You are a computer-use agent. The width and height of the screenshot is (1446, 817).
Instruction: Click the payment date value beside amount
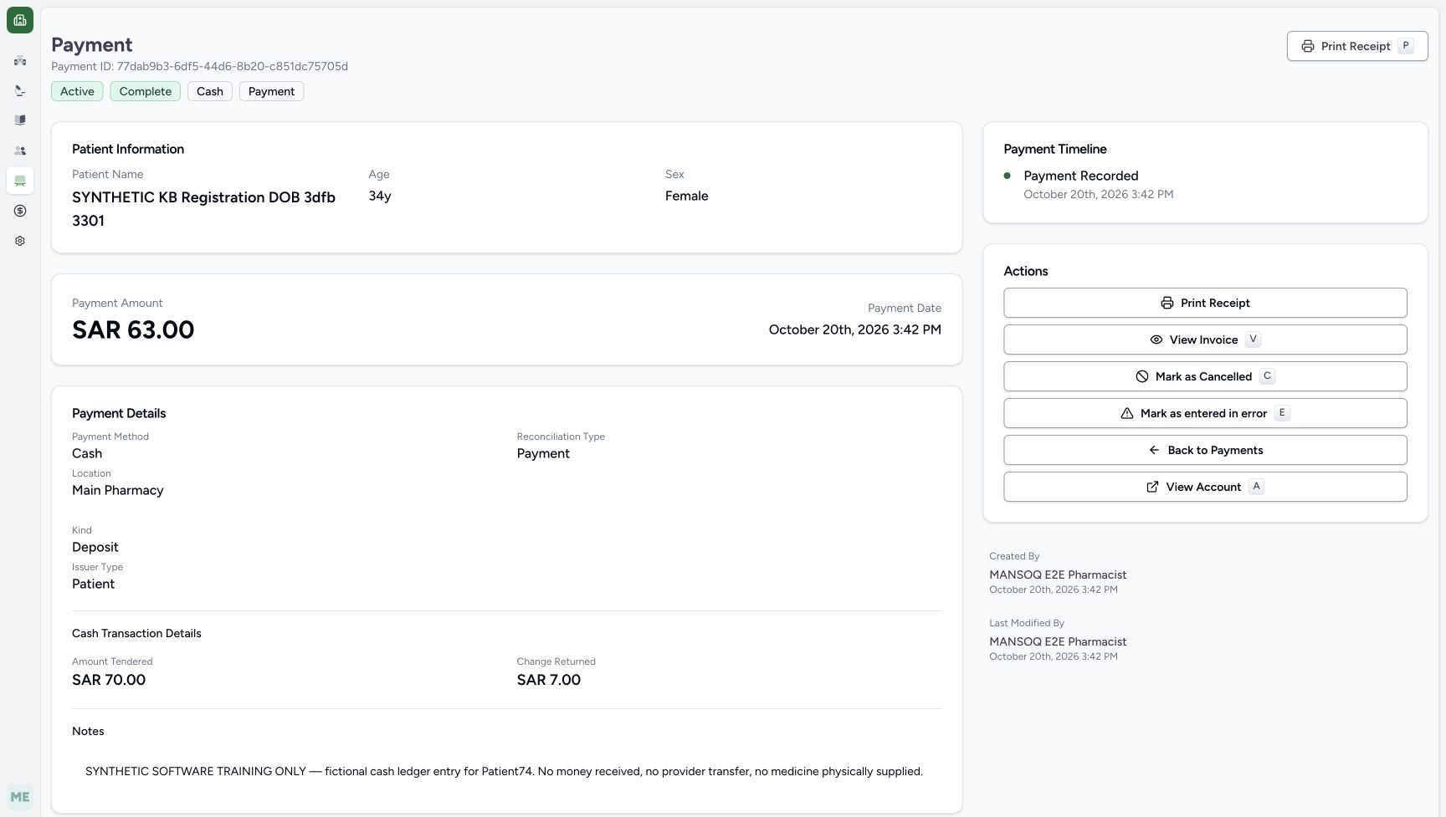(x=855, y=329)
